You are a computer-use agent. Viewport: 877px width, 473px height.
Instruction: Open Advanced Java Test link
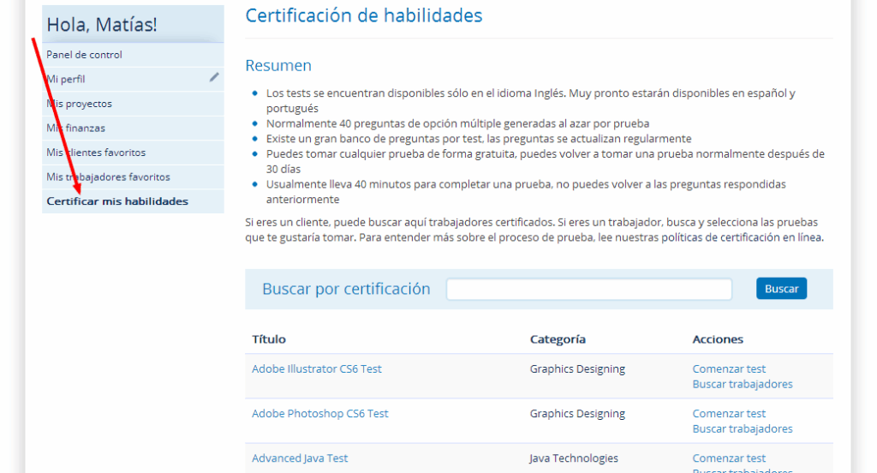click(300, 458)
